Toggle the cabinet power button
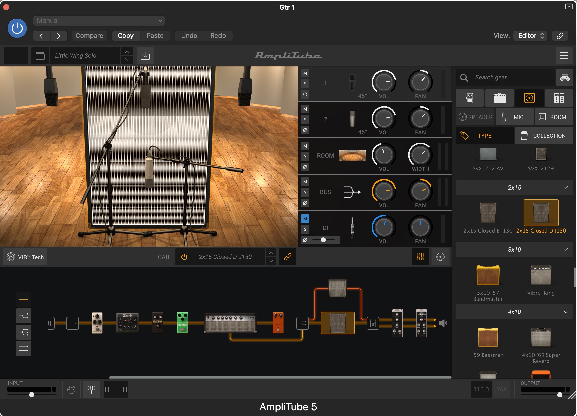 [184, 257]
